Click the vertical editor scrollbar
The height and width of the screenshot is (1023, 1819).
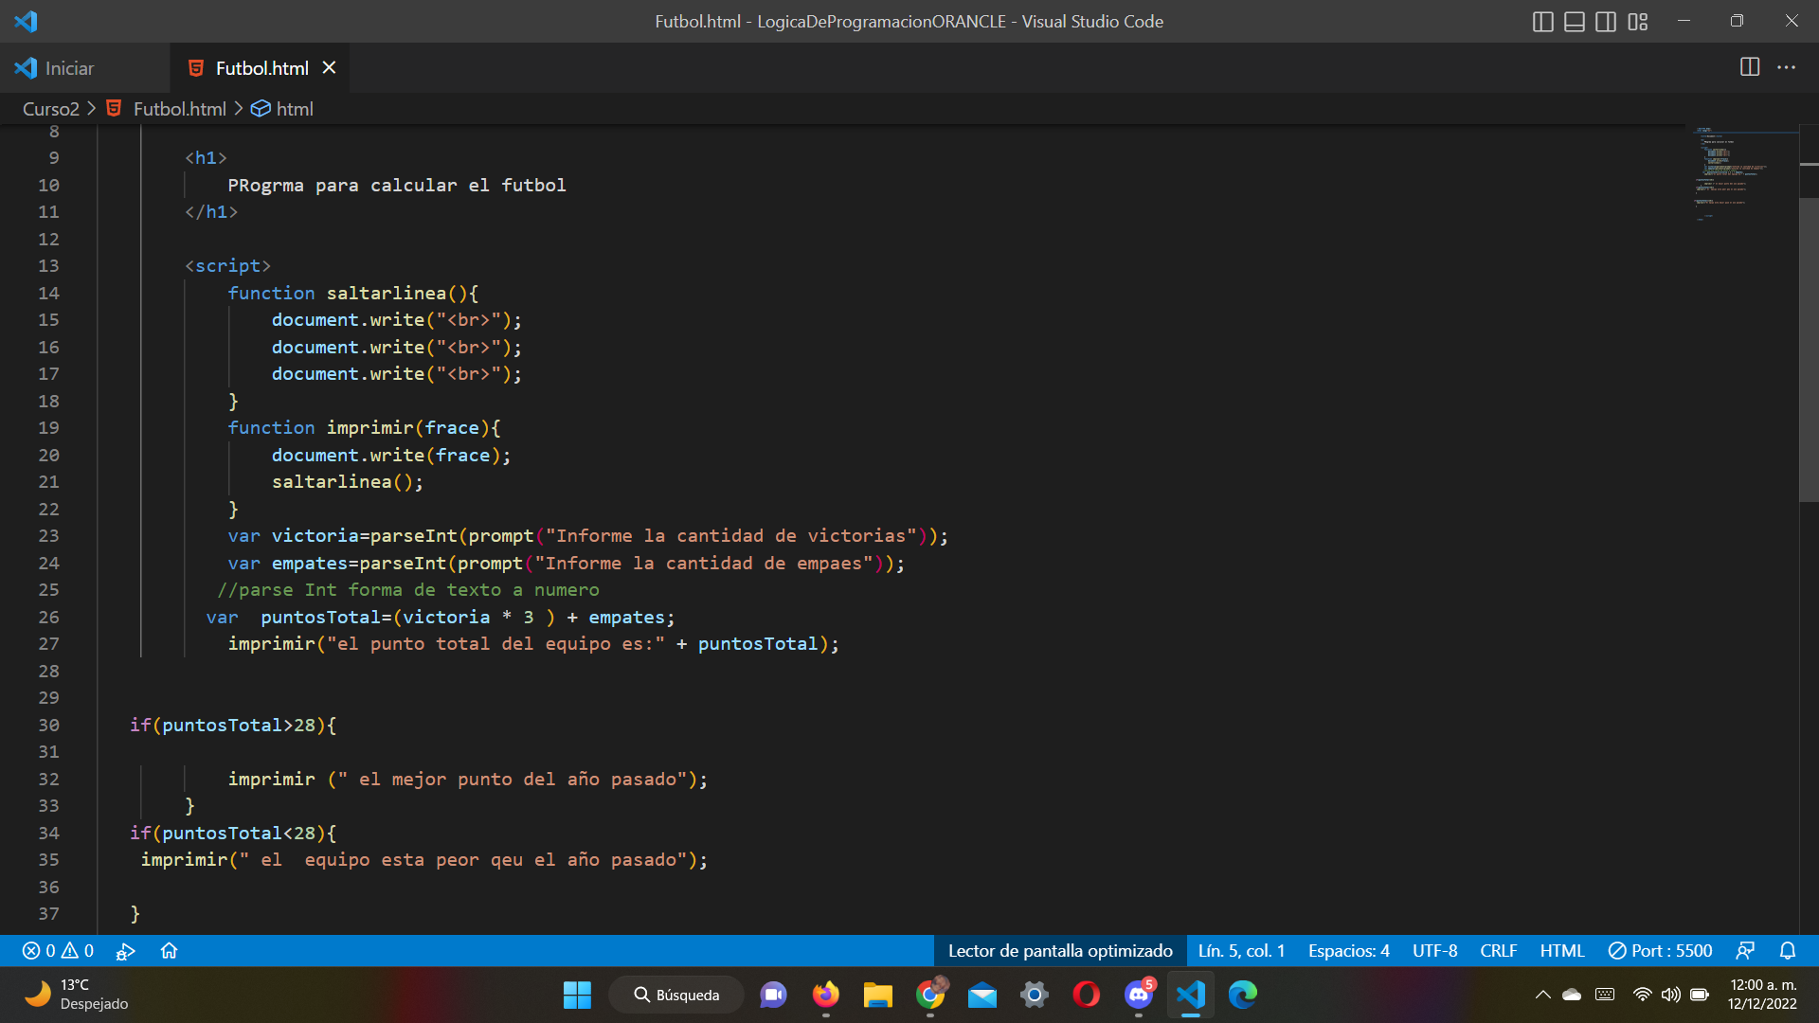tap(1809, 350)
